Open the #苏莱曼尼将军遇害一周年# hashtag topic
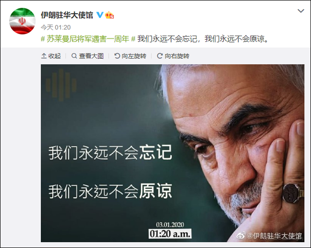Screen dimensions: 311x248 (x=88, y=39)
